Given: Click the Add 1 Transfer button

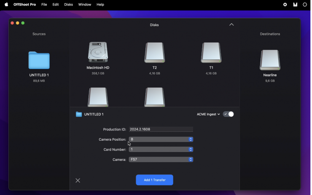Looking at the screenshot, I should [154, 180].
